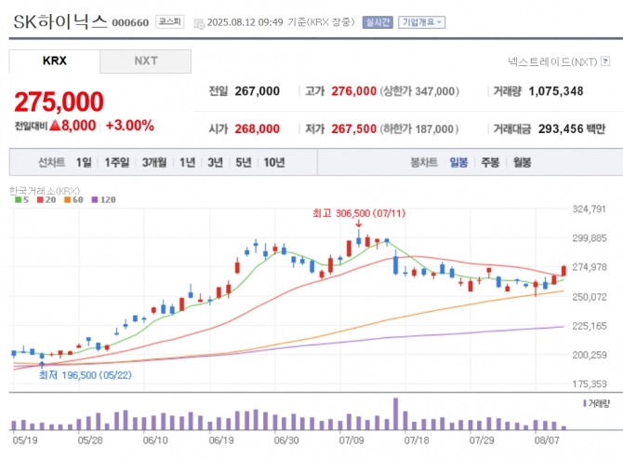Click the 최저 196,500 (05/22) chart marker

(85, 375)
